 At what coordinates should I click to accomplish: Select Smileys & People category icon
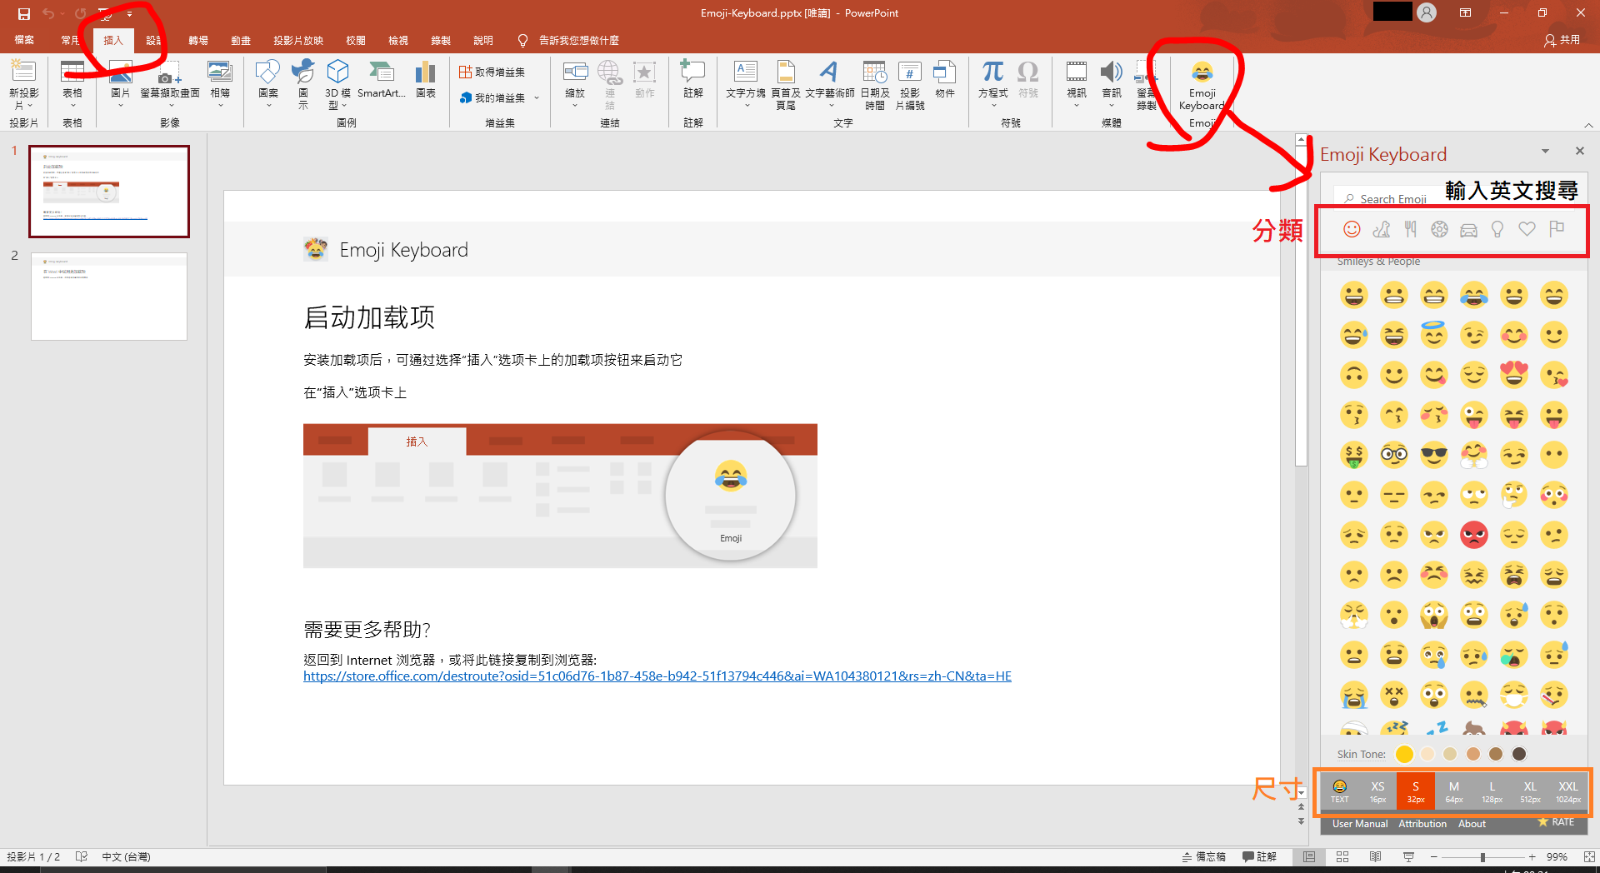coord(1352,229)
